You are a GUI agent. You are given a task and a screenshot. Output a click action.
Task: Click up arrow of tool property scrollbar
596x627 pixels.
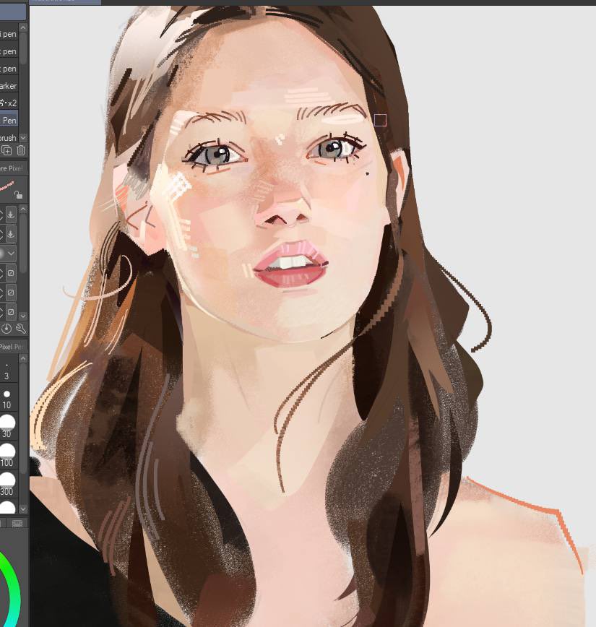tap(23, 209)
